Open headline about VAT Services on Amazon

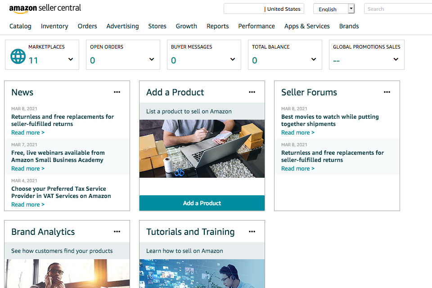61,192
